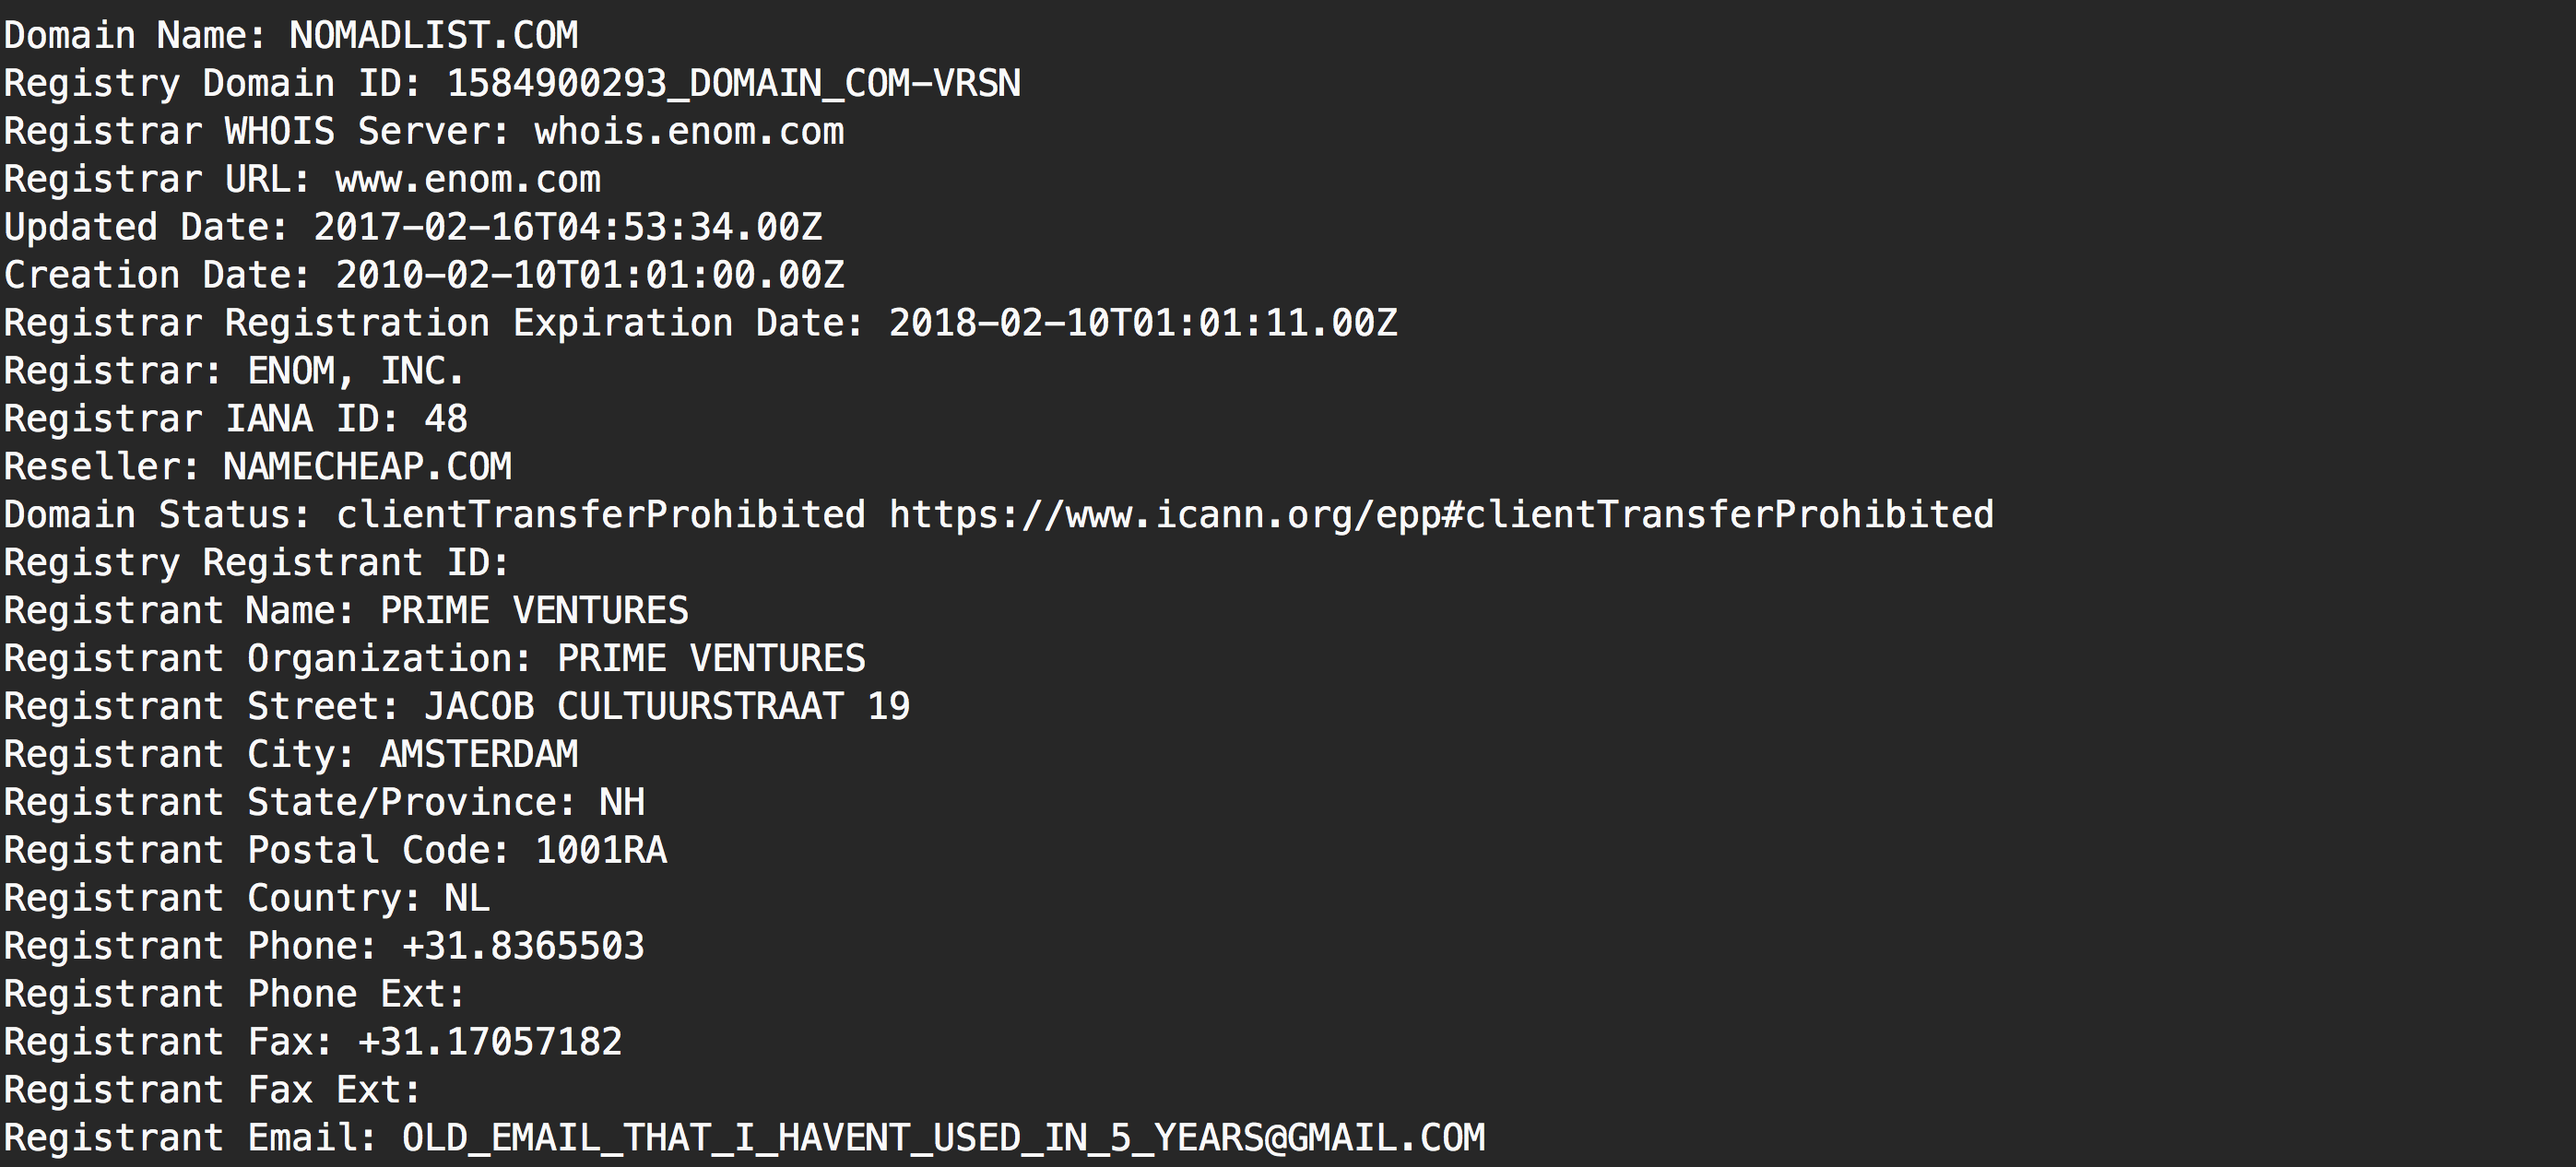Click the Registration Expiration Date value
This screenshot has width=2576, height=1167.
coord(1143,323)
